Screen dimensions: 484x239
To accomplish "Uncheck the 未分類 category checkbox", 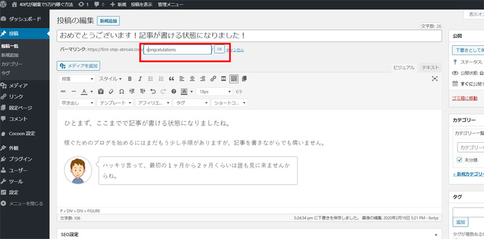I will click(459, 160).
